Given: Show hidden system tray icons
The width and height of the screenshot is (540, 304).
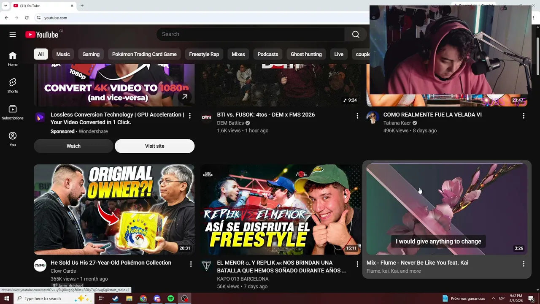Looking at the screenshot, I should (x=494, y=299).
